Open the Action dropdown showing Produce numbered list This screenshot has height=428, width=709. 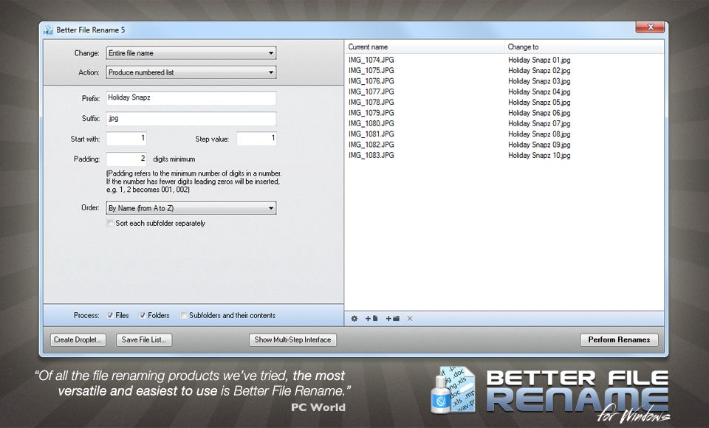coord(191,72)
